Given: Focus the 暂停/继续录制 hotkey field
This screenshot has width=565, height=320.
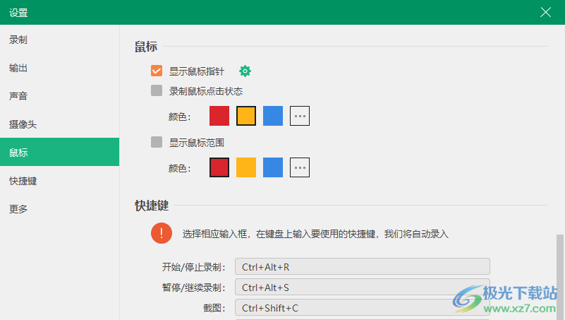Looking at the screenshot, I should [x=363, y=288].
